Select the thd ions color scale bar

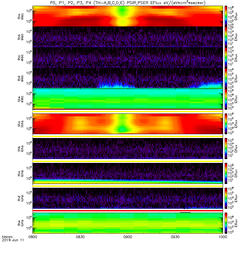click(x=226, y=198)
